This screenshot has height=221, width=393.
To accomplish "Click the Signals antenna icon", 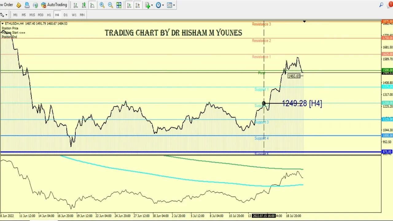I will (x=35, y=5).
